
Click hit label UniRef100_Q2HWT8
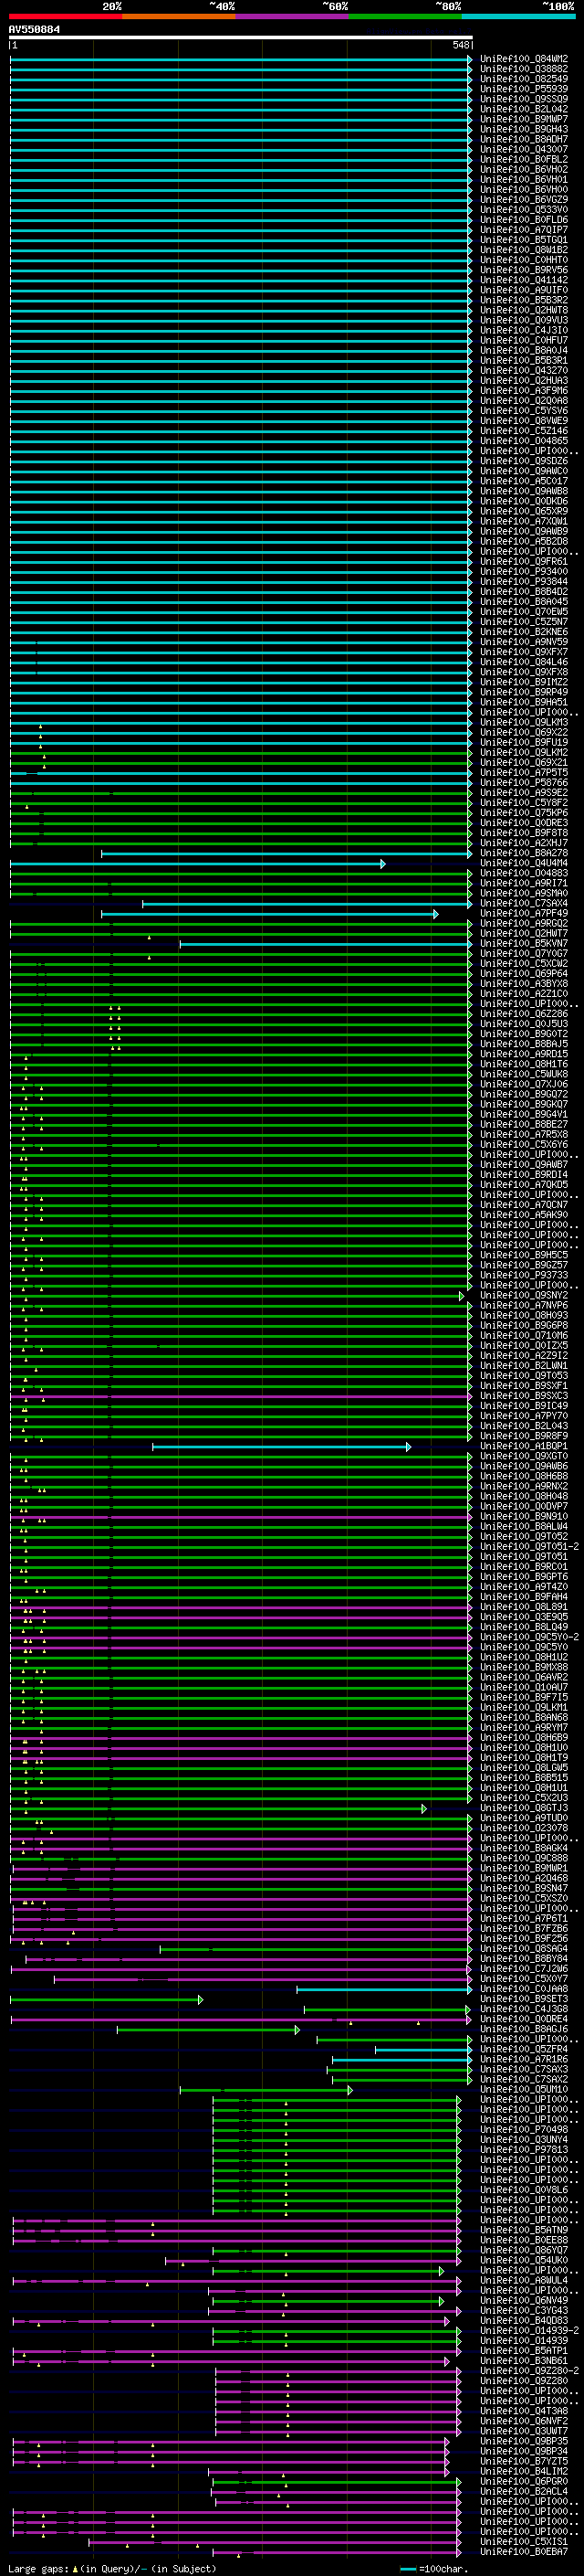[x=524, y=310]
